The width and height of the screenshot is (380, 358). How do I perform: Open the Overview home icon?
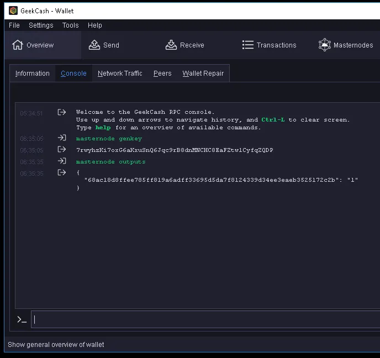click(18, 45)
